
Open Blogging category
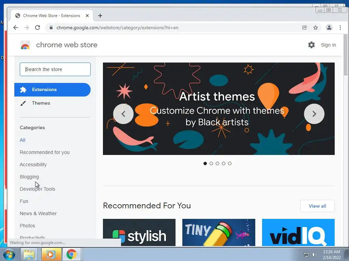tap(29, 177)
